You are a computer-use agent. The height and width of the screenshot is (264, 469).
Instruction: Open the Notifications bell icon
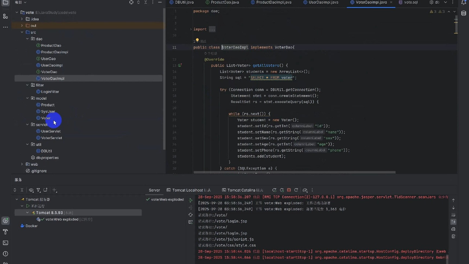coord(464,2)
